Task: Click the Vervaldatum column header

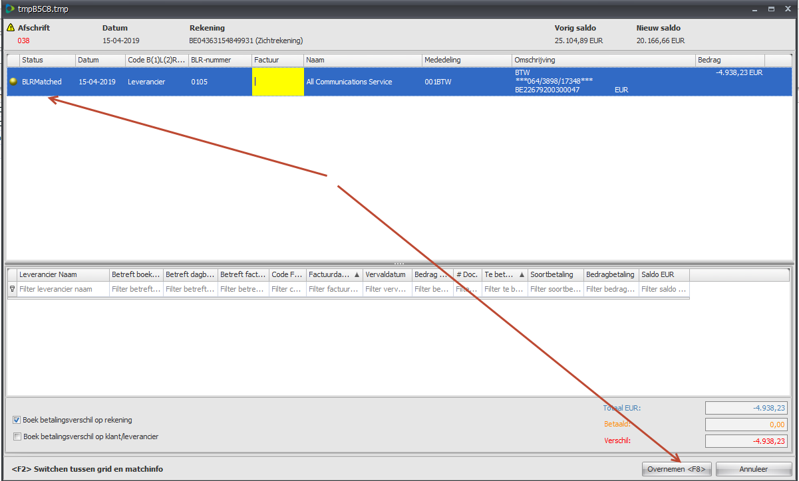Action: [387, 274]
